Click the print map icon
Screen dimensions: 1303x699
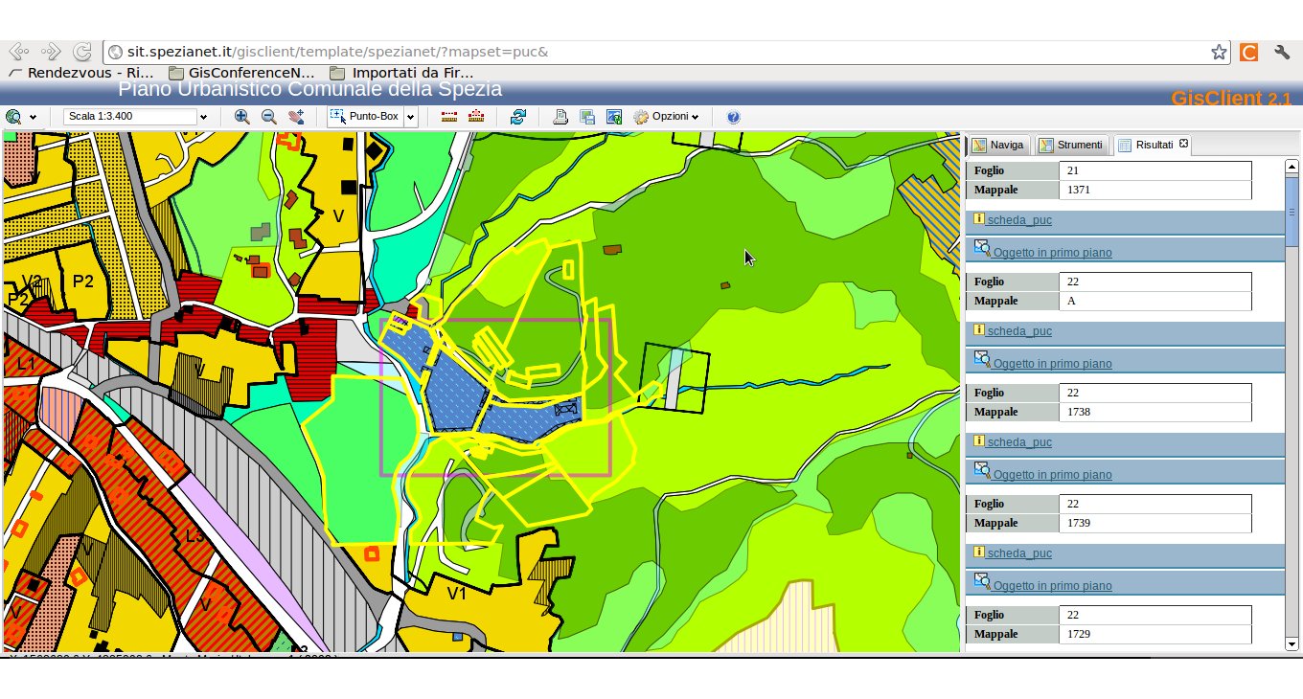pos(560,117)
